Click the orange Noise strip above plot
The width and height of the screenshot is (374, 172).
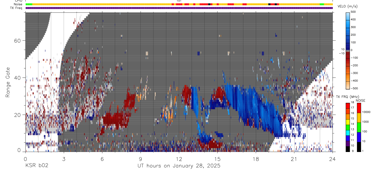[179, 4]
